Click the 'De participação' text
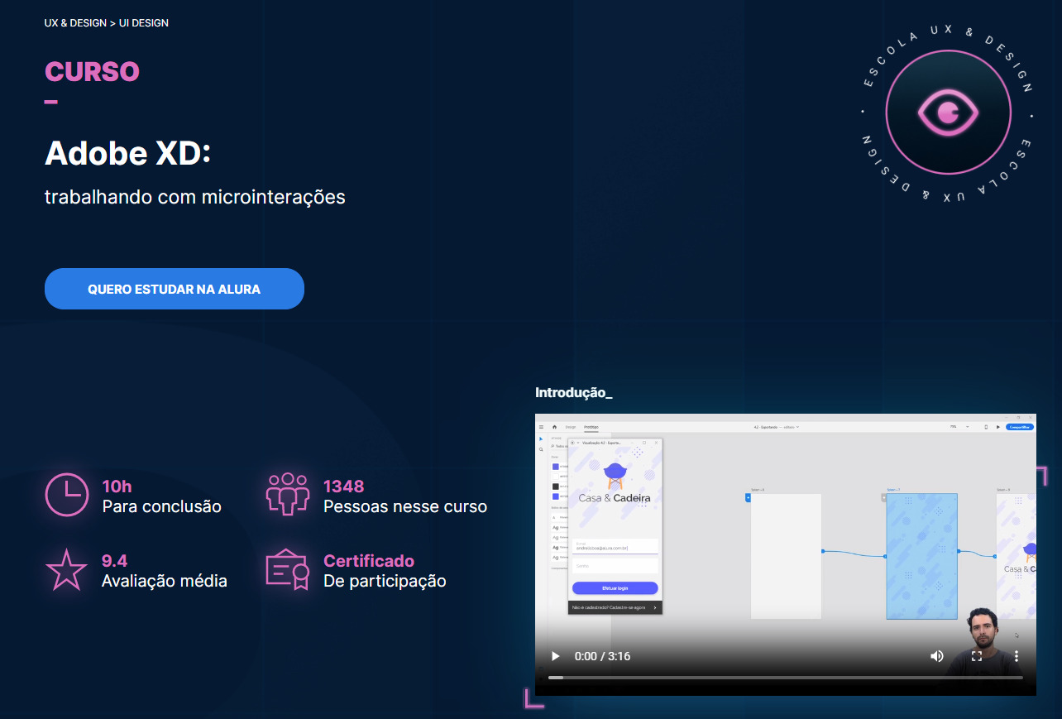 (x=385, y=581)
